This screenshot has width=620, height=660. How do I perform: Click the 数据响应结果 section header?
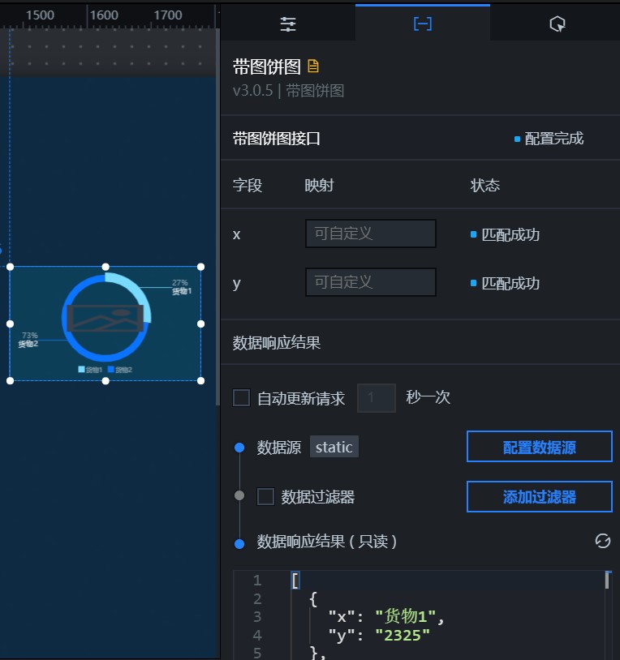(x=277, y=343)
